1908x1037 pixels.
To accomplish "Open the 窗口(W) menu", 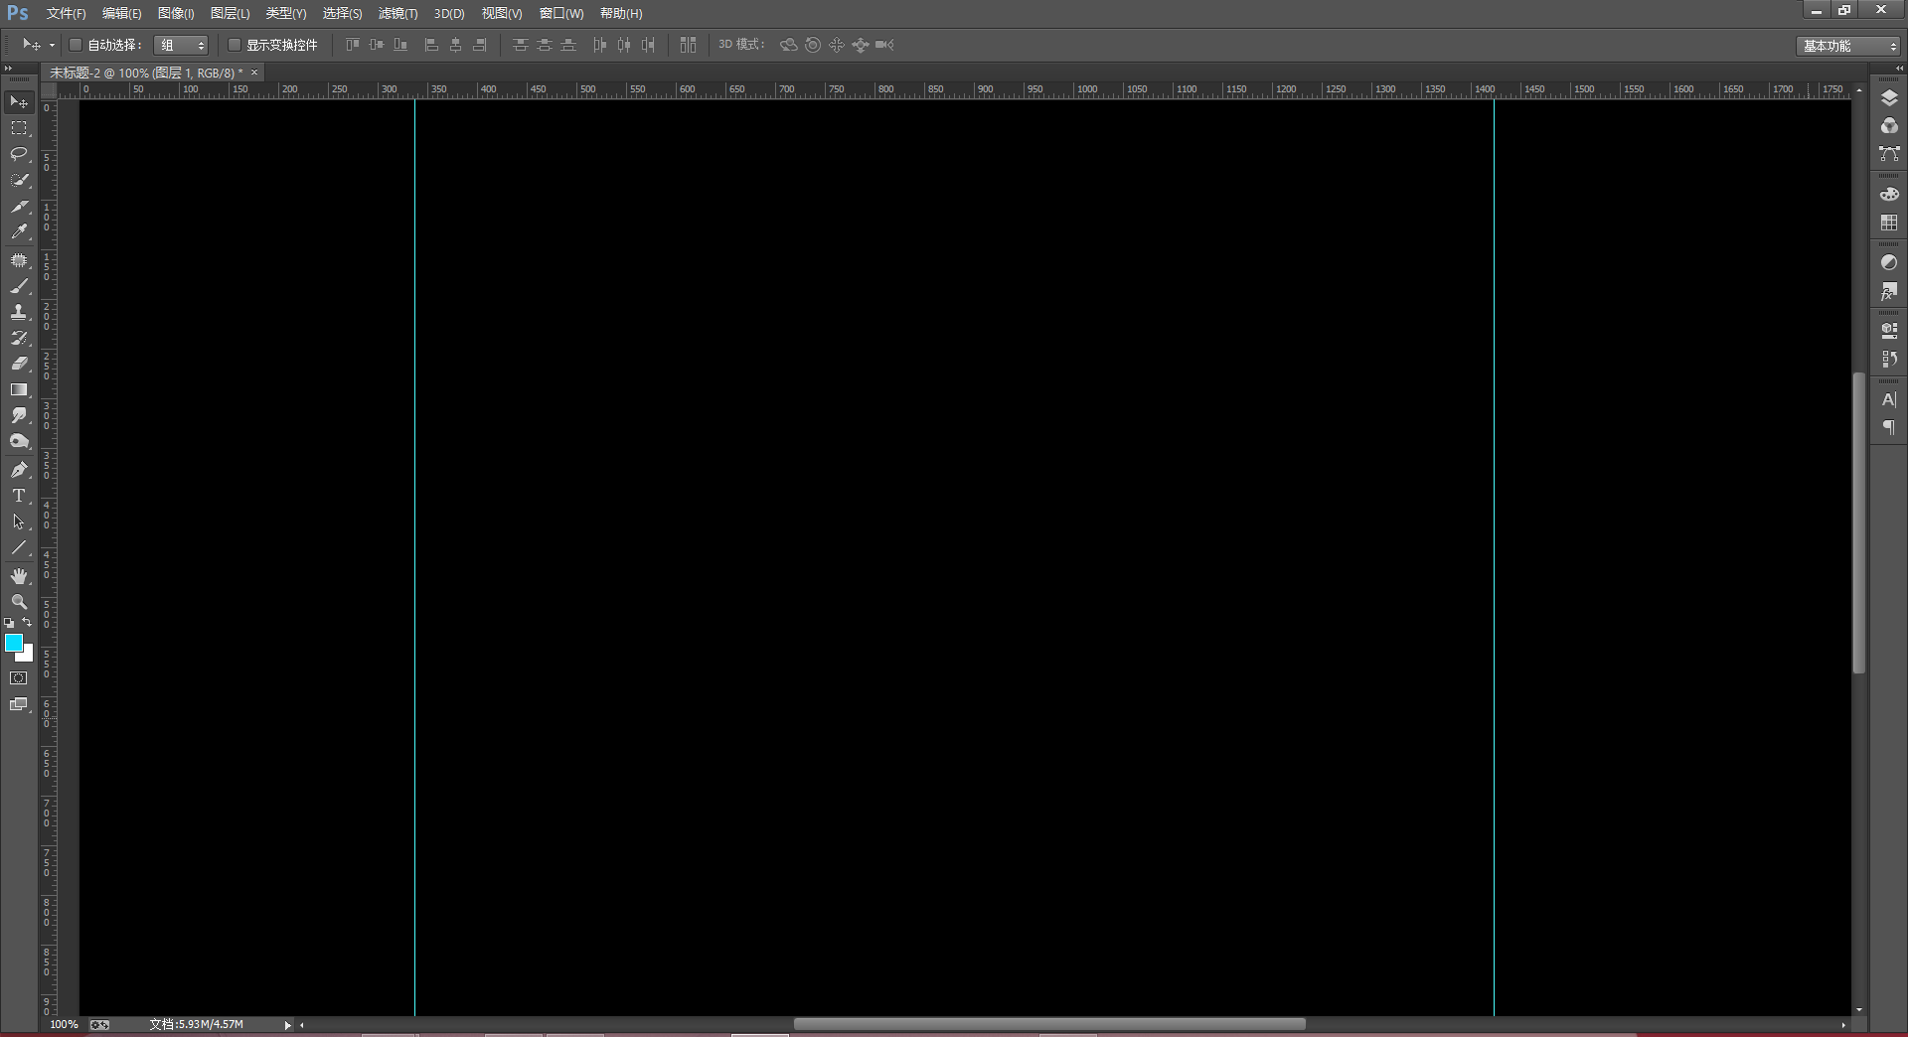I will 561,14.
